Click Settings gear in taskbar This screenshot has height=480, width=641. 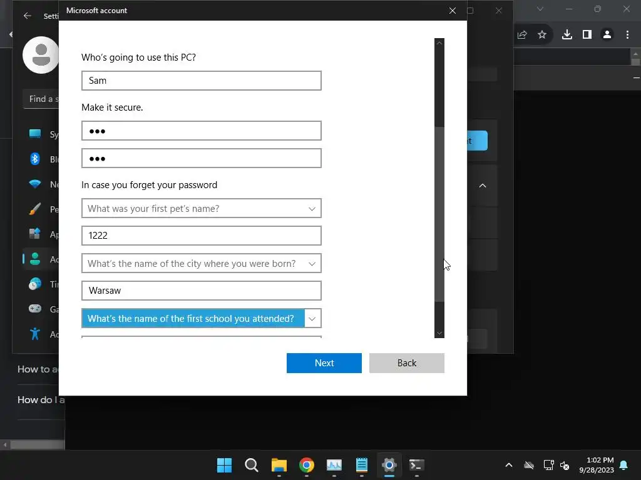click(x=389, y=465)
